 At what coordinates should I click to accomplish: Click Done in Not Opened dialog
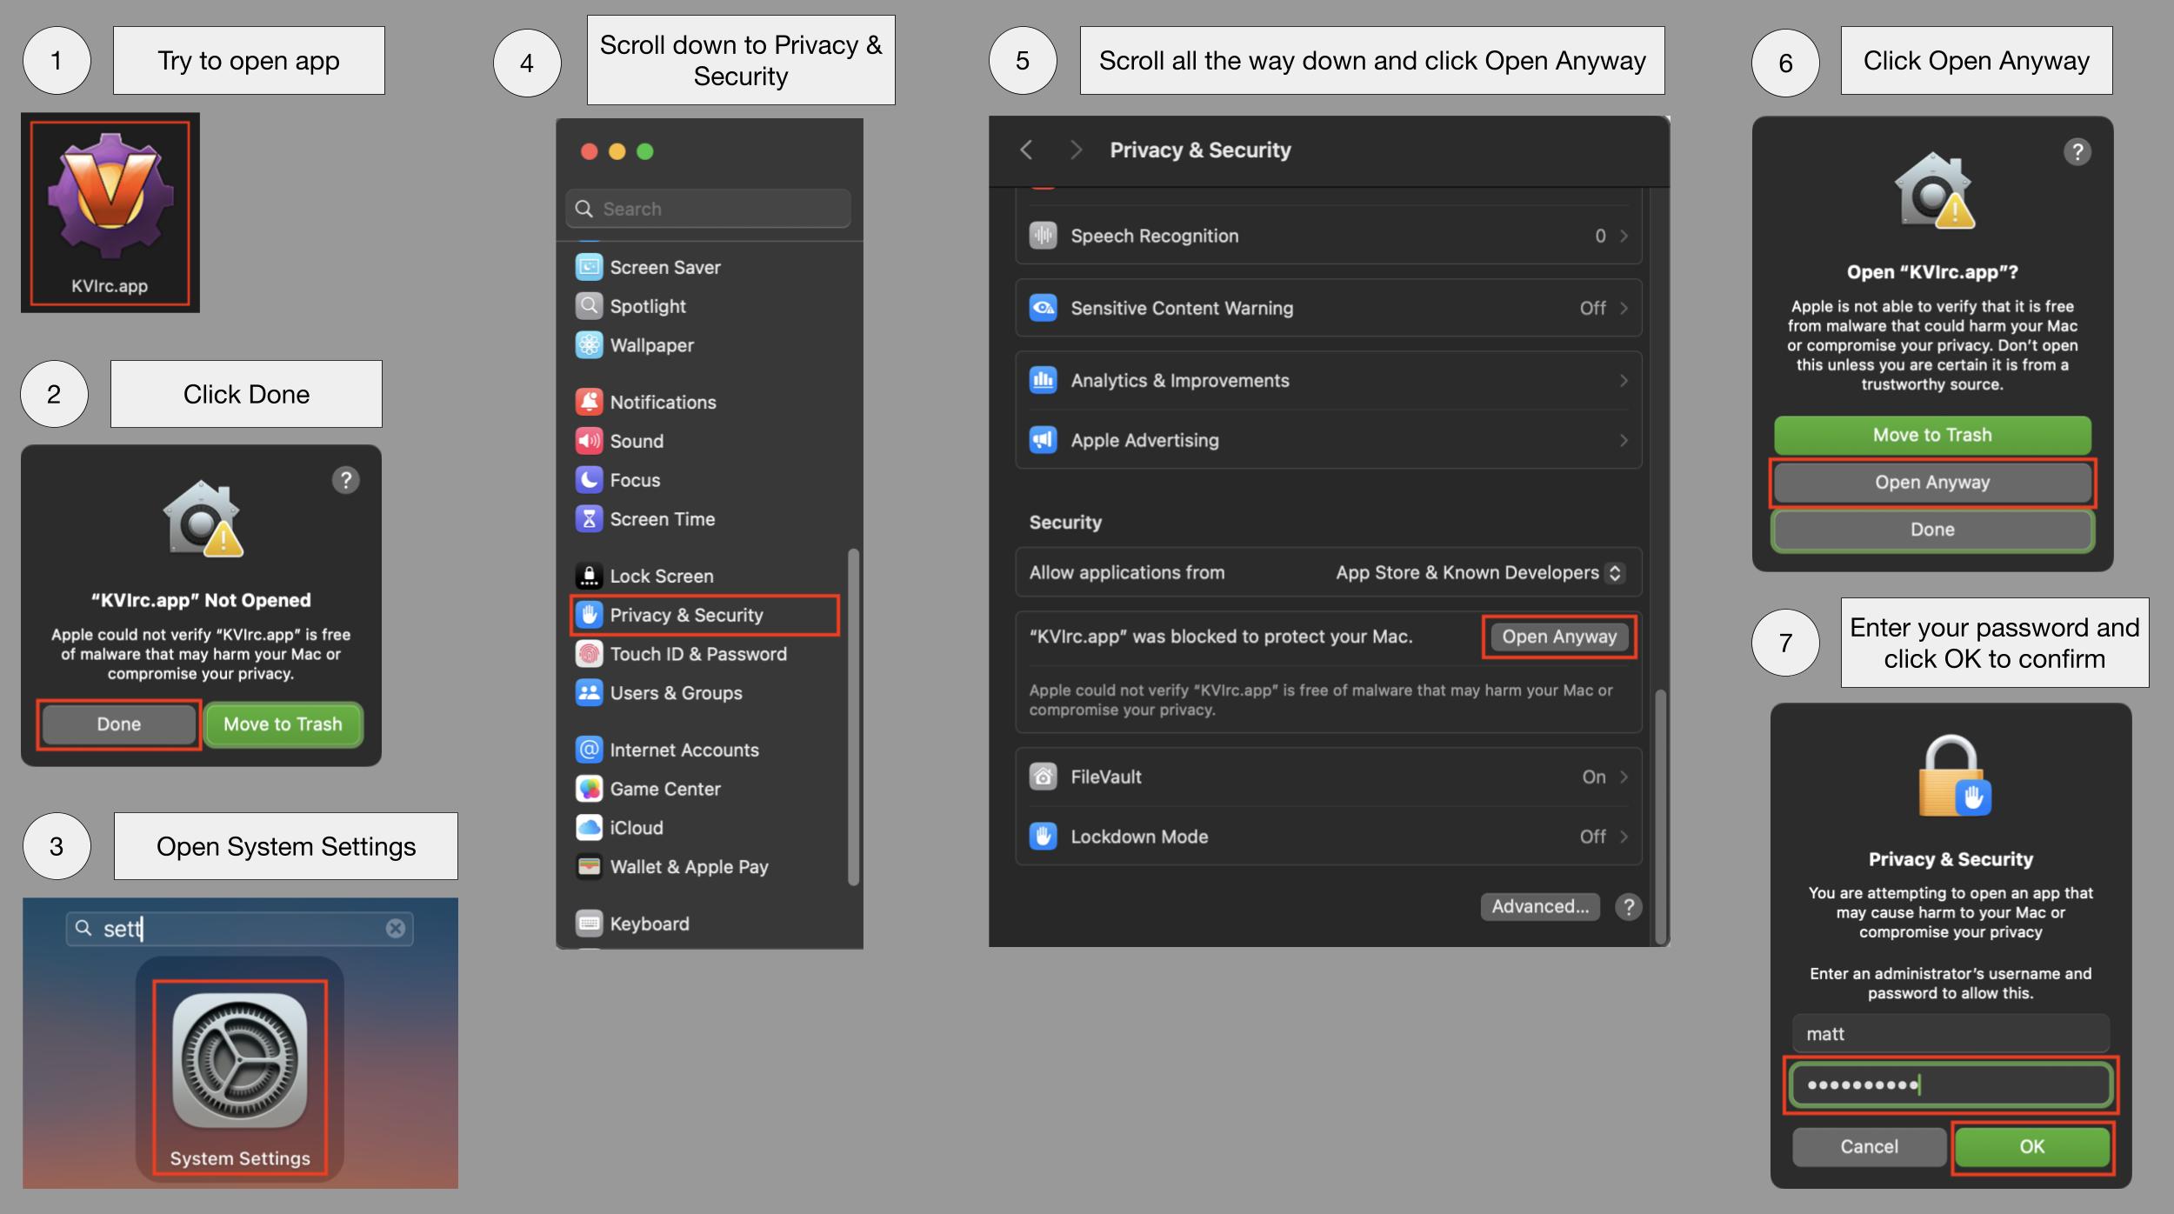(x=119, y=724)
